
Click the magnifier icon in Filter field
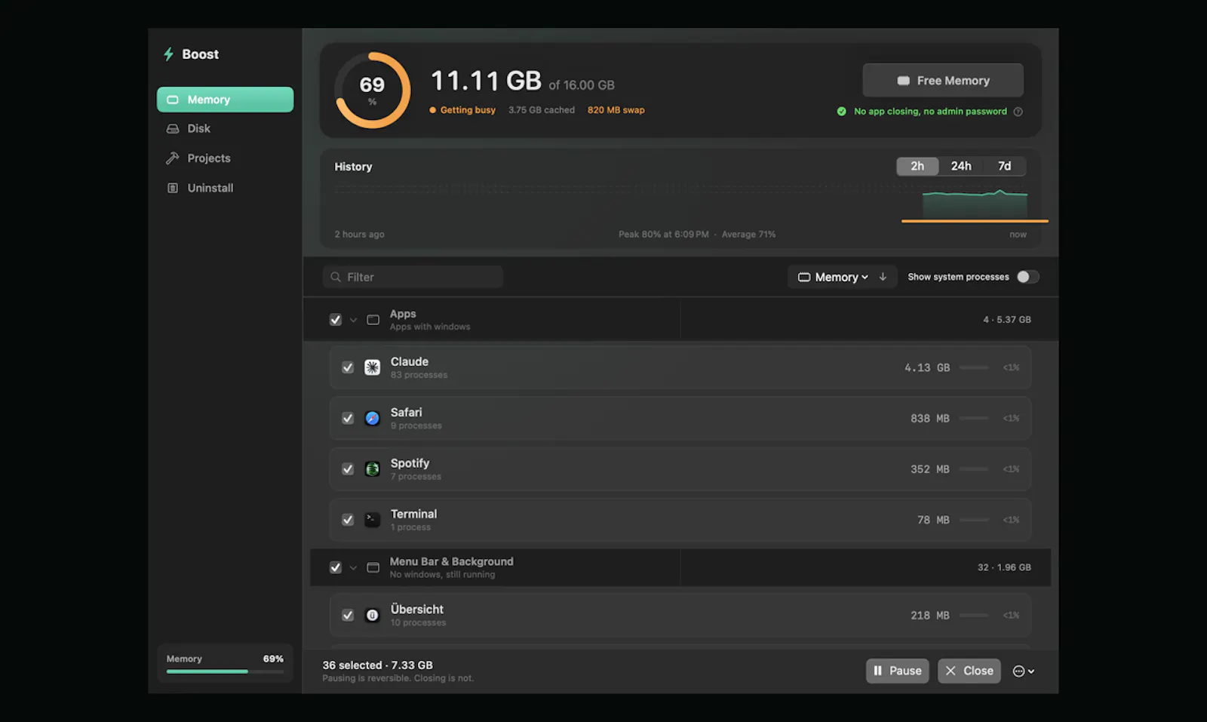336,277
